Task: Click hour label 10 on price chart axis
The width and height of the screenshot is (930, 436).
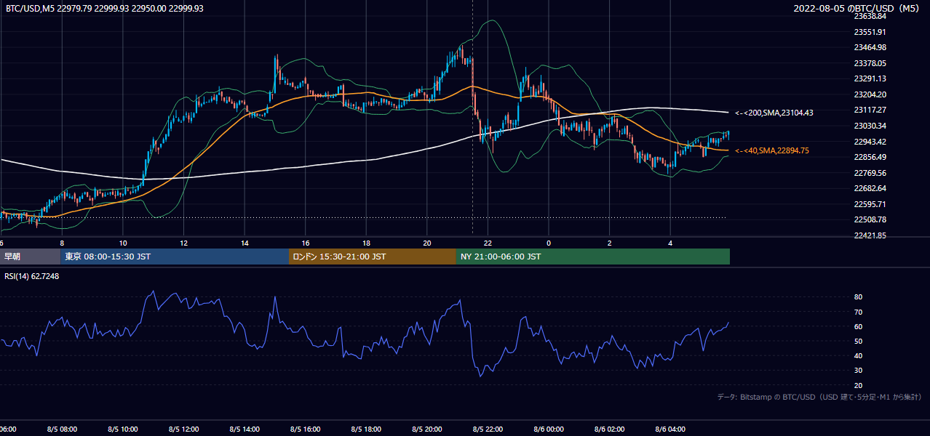Action: [x=123, y=243]
